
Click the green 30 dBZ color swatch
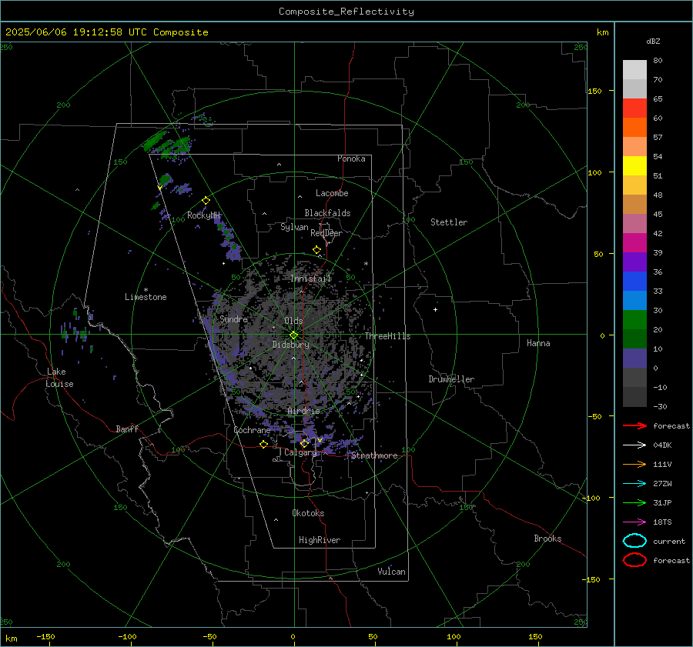tap(634, 319)
